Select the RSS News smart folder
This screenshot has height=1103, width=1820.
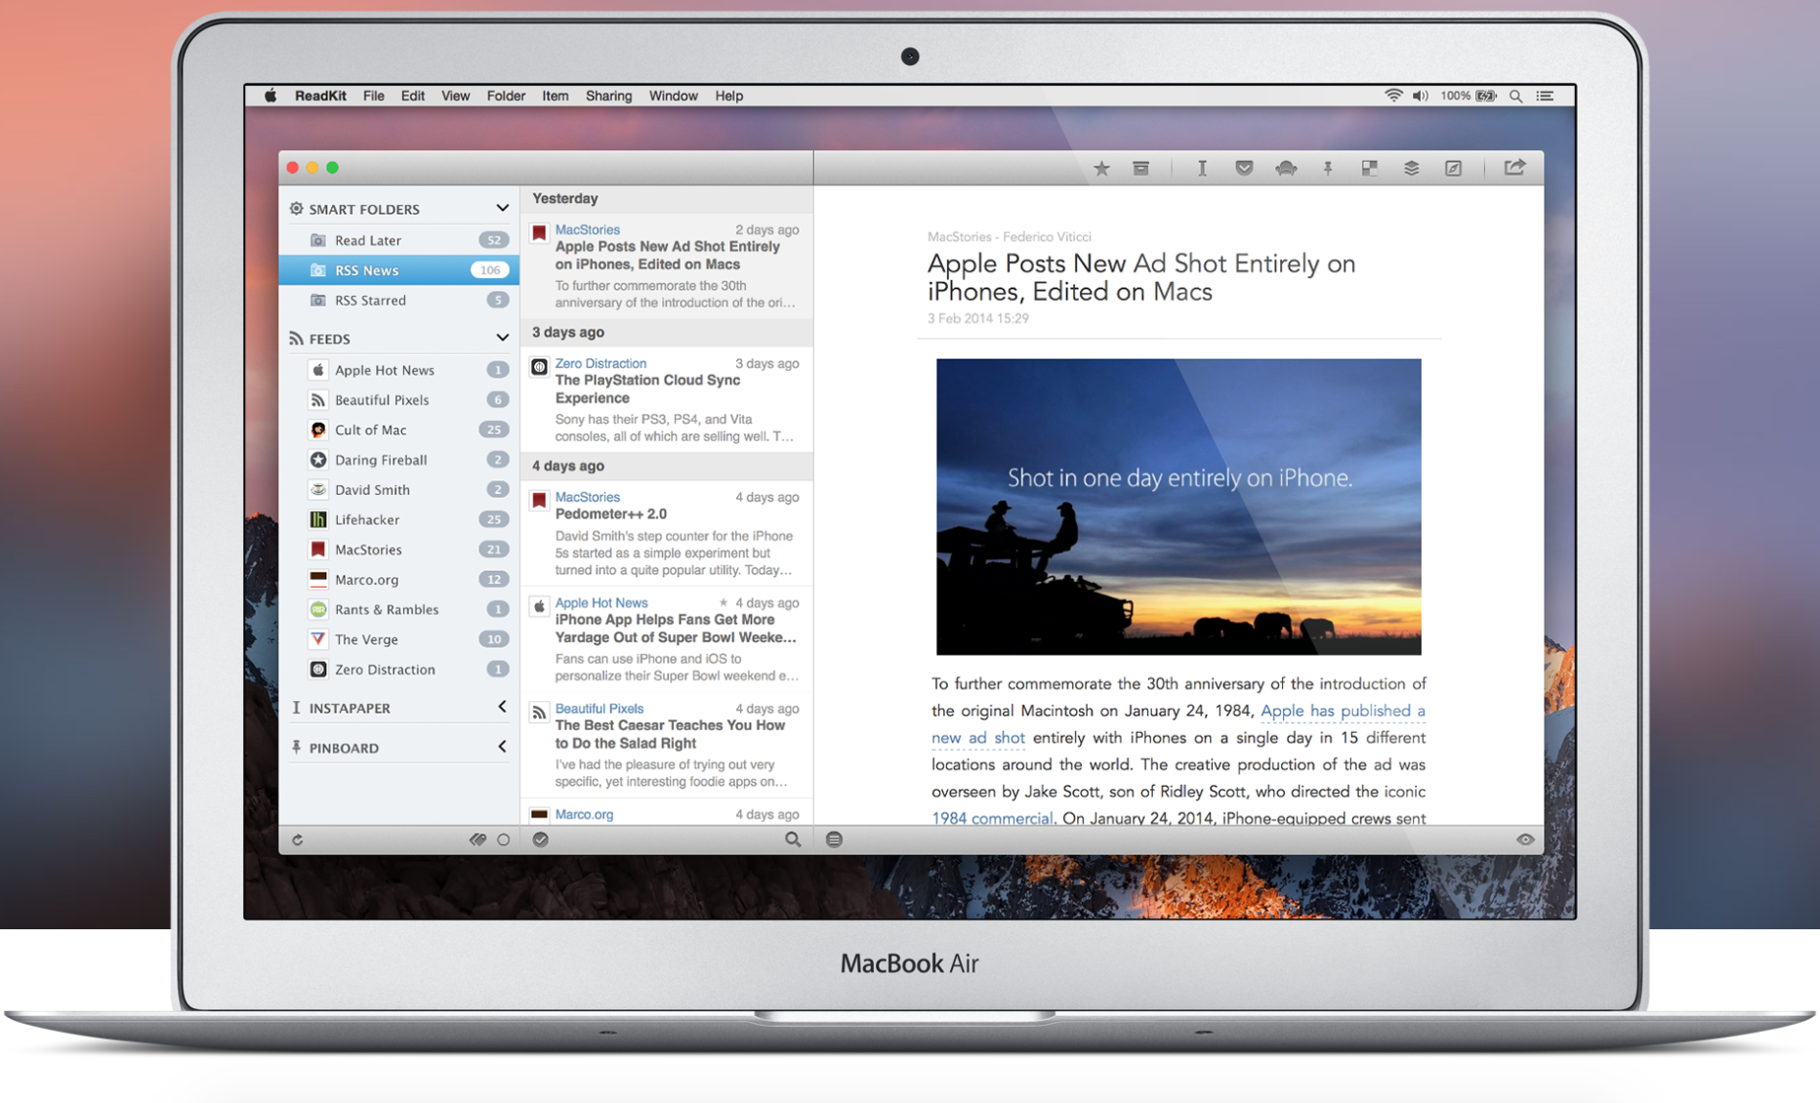coord(398,270)
